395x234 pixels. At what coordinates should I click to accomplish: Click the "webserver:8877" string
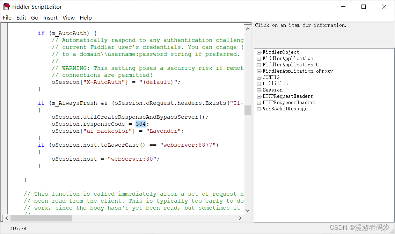tap(188, 145)
